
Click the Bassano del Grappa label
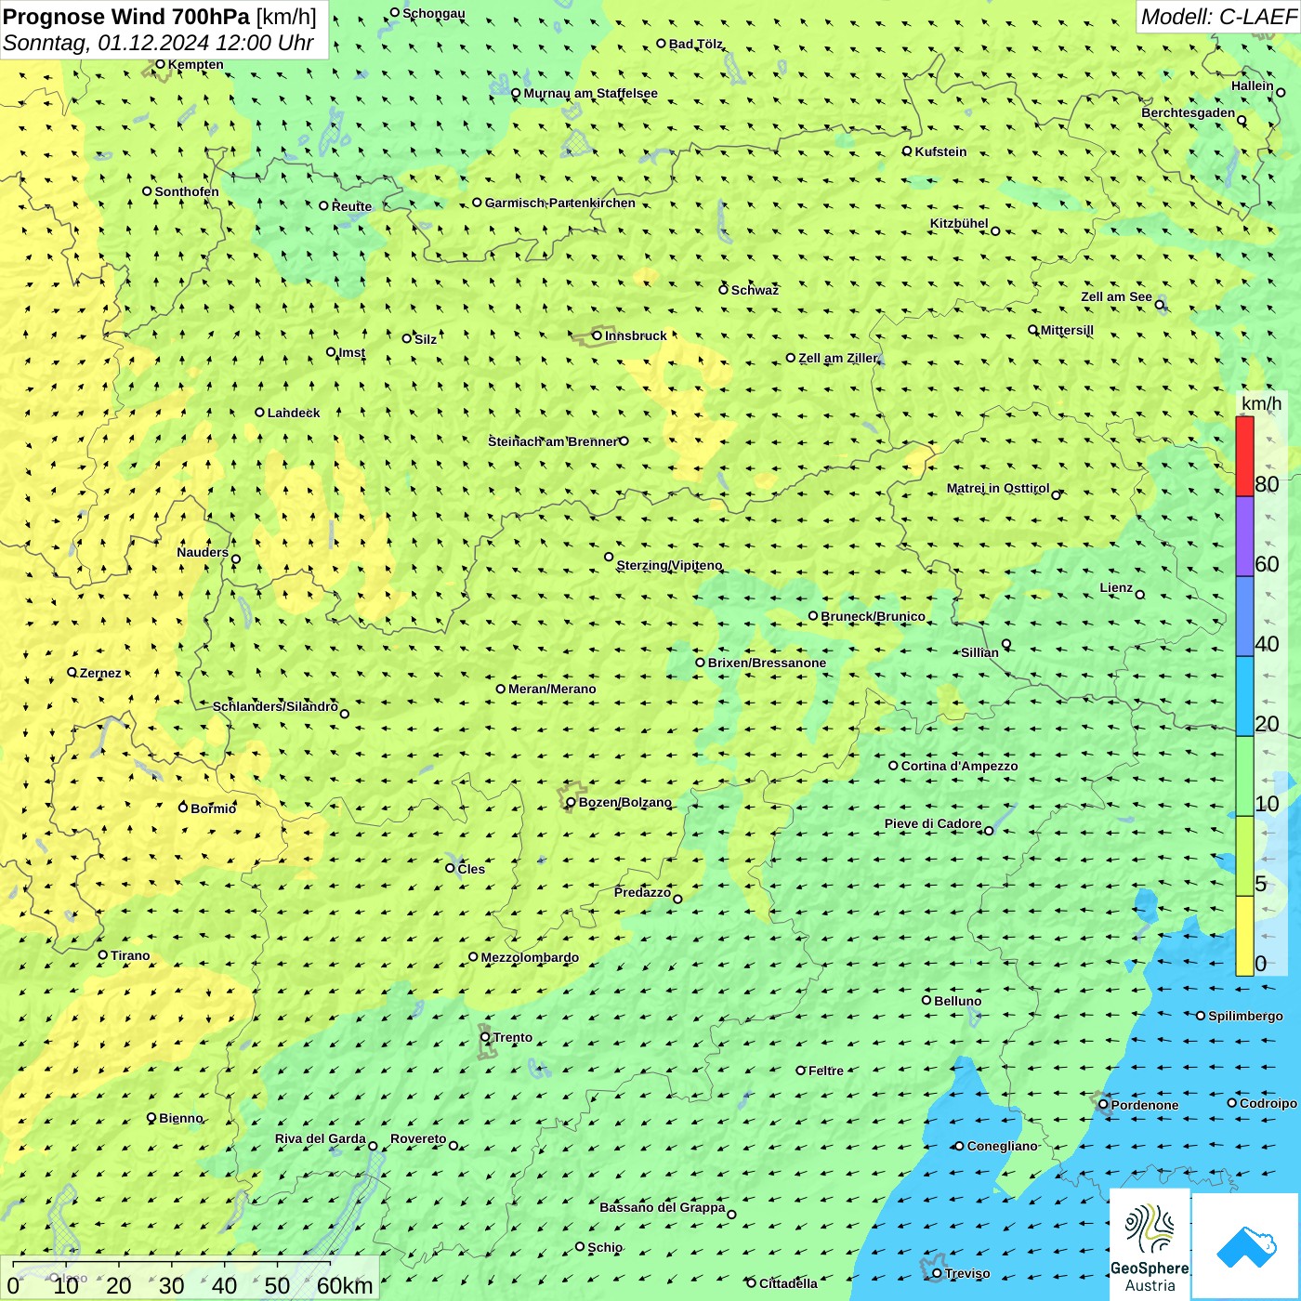coord(663,1207)
